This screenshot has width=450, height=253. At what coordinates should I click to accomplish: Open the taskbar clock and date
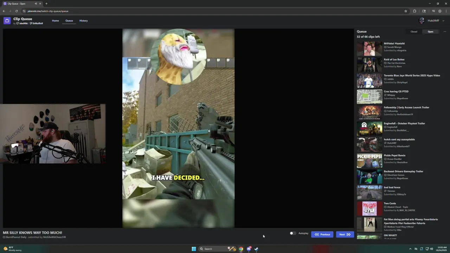(442, 249)
